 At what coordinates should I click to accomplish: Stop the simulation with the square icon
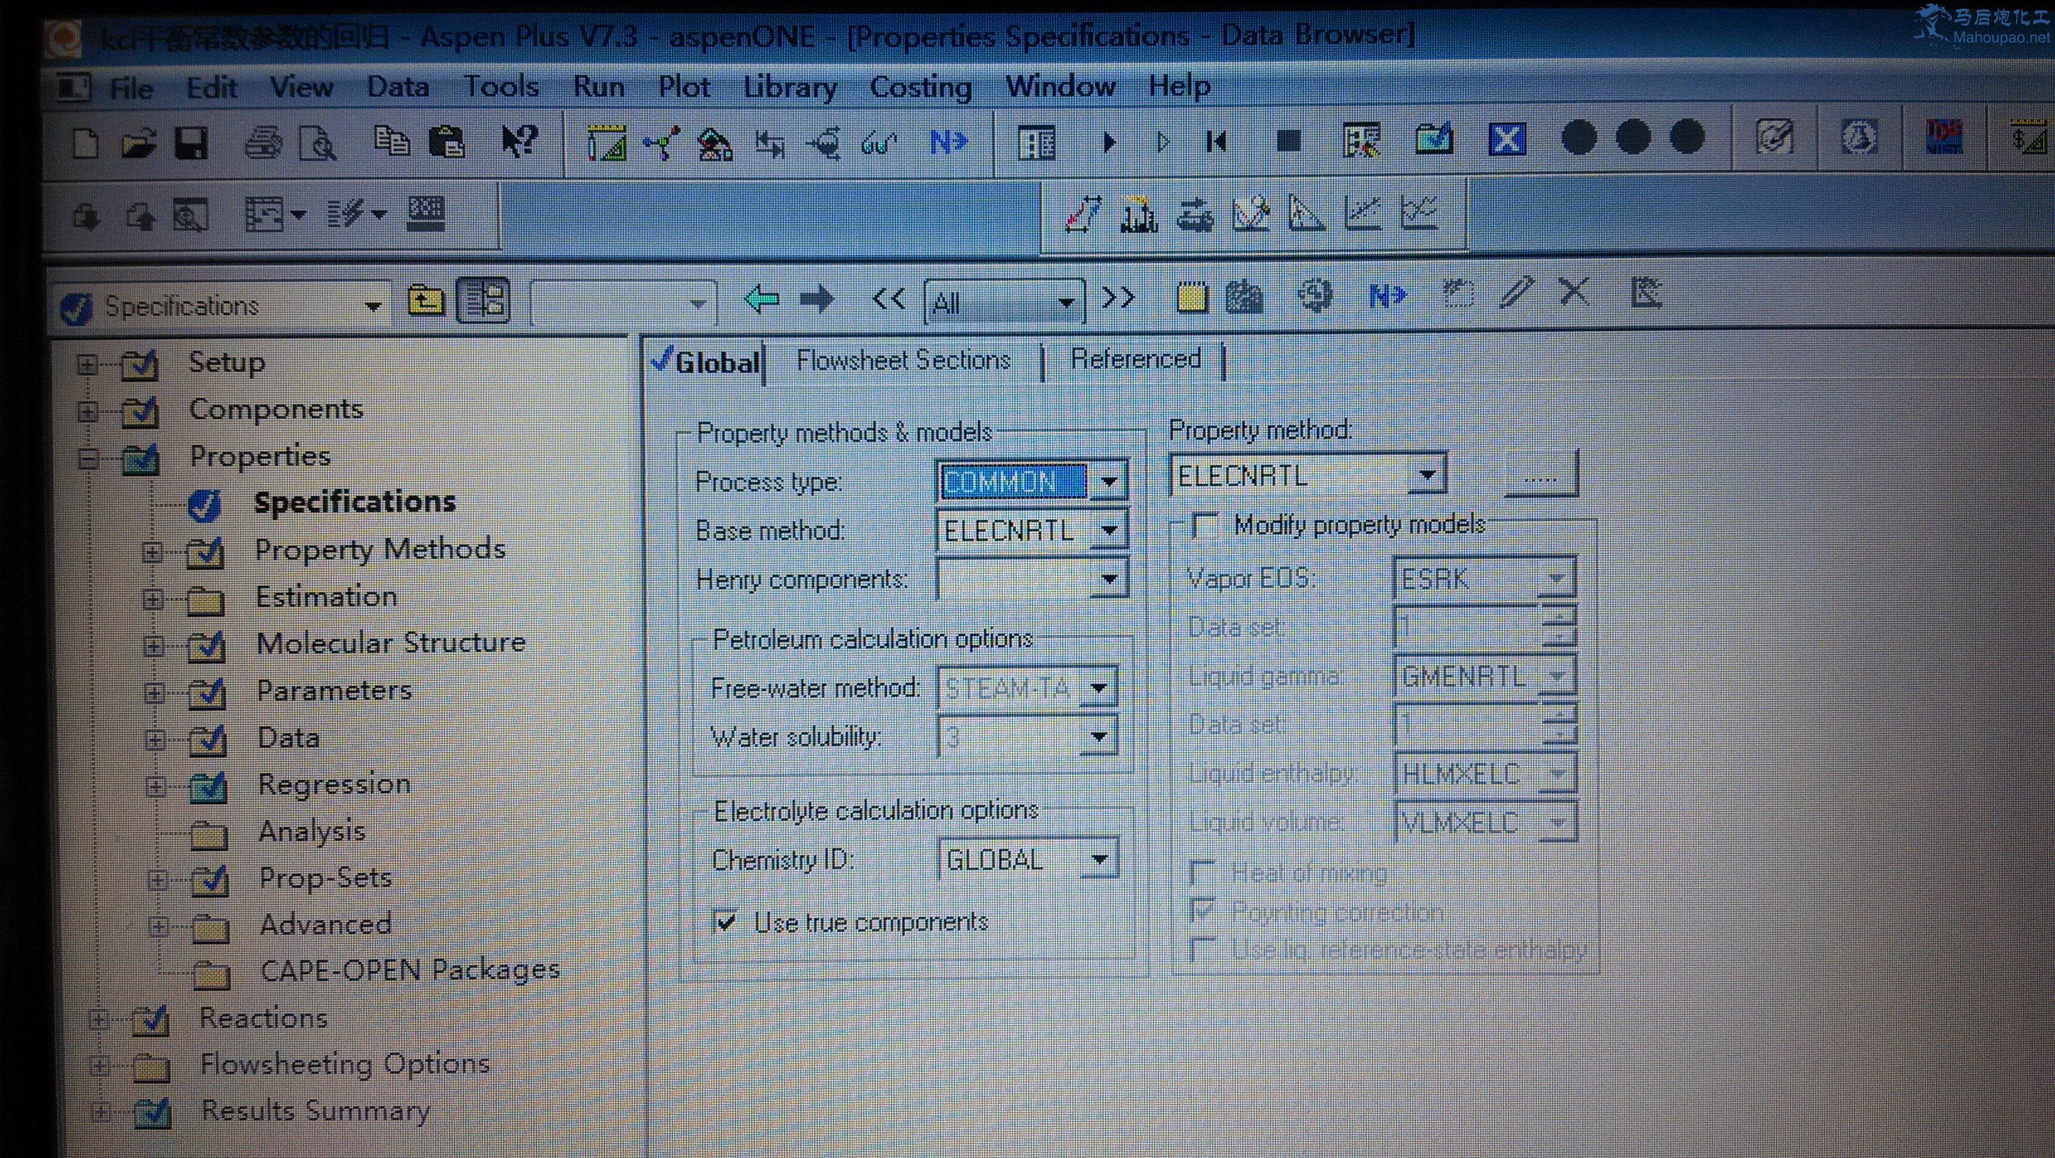tap(1288, 142)
